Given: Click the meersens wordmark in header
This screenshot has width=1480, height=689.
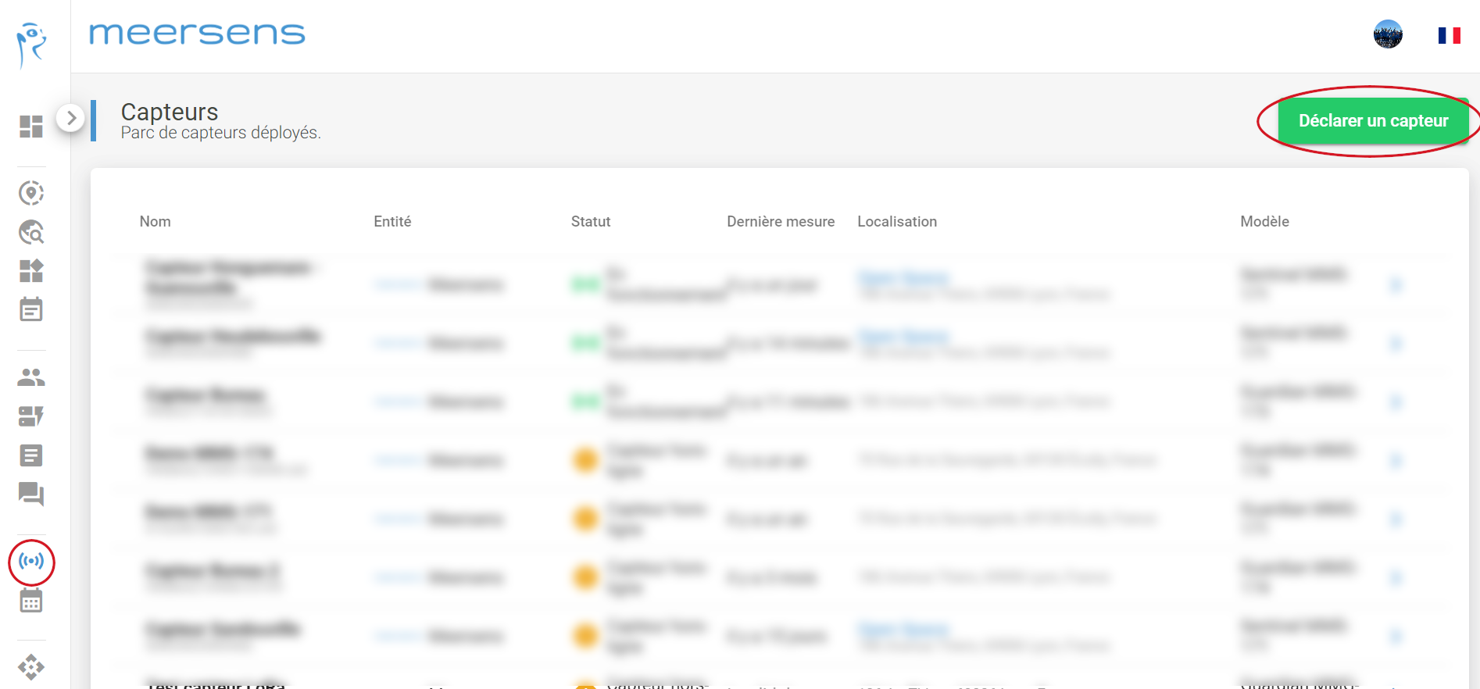Looking at the screenshot, I should point(197,34).
